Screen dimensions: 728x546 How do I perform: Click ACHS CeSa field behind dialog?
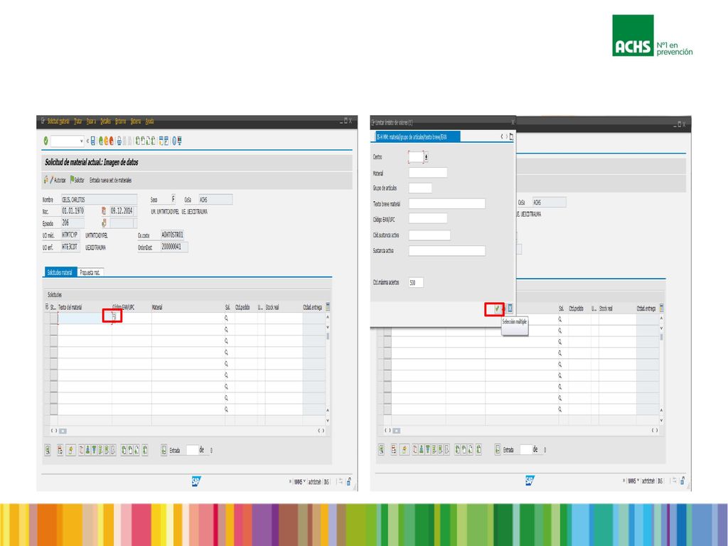(550, 203)
